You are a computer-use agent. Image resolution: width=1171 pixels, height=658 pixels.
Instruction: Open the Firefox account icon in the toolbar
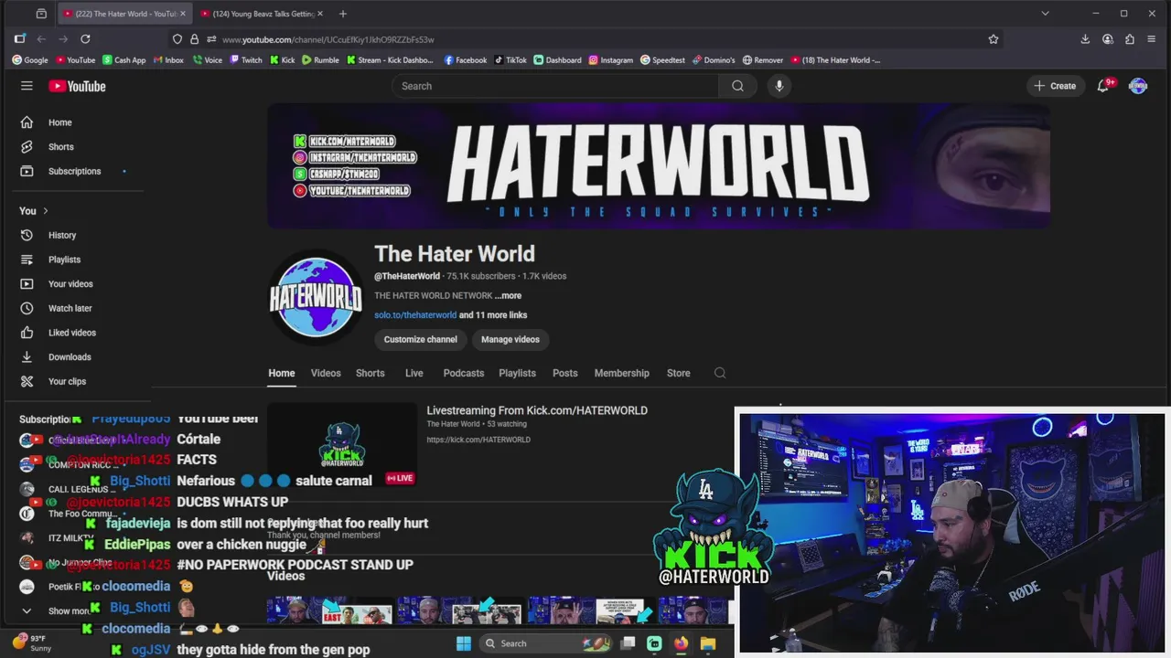pos(1108,39)
